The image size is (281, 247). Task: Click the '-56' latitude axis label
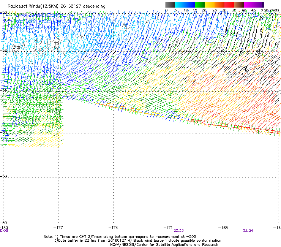point(3,132)
